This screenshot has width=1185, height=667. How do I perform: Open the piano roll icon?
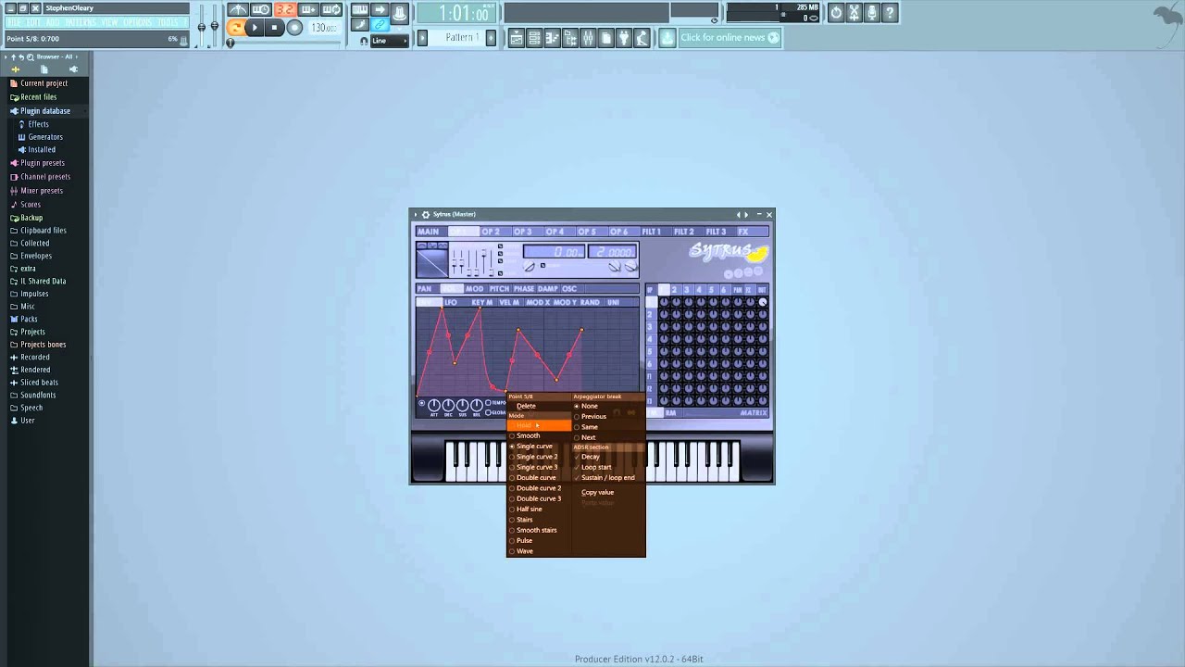[553, 38]
